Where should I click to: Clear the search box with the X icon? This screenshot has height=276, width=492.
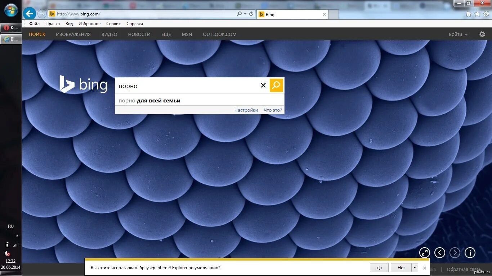coord(263,86)
